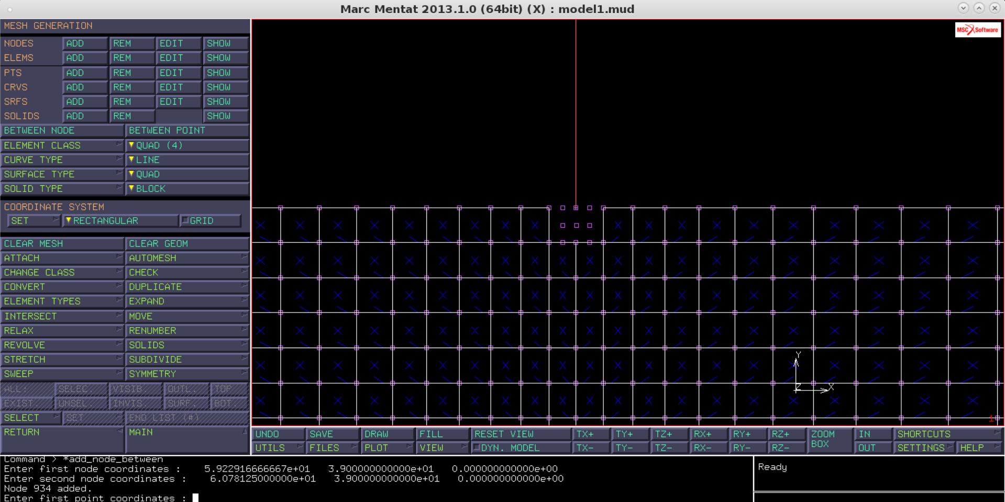The image size is (1005, 502).
Task: Click ADD in the SOLIDS row
Action: point(85,116)
